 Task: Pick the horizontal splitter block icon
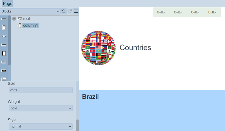(x=4, y=36)
